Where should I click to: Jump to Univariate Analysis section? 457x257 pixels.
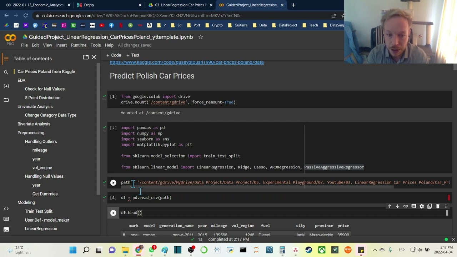pos(35,106)
